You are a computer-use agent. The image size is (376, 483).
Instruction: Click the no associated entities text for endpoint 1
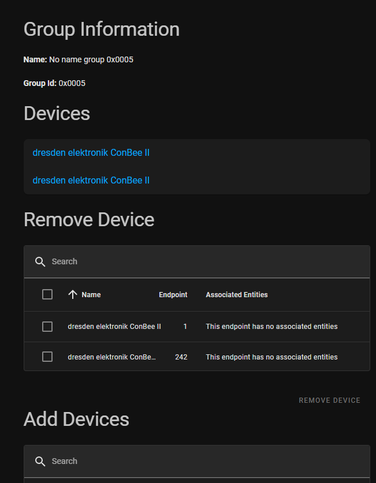[271, 327]
